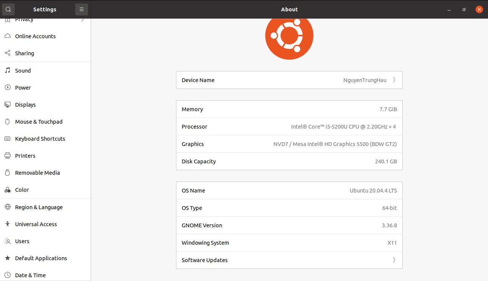The image size is (488, 281).
Task: Open Online Accounts settings
Action: (45, 36)
